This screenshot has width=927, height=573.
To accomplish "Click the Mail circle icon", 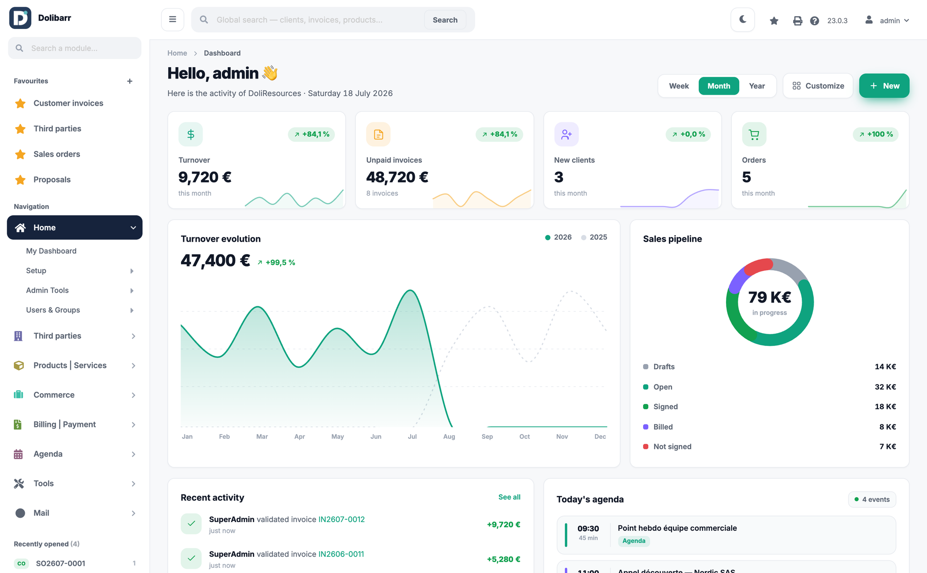I will click(20, 513).
